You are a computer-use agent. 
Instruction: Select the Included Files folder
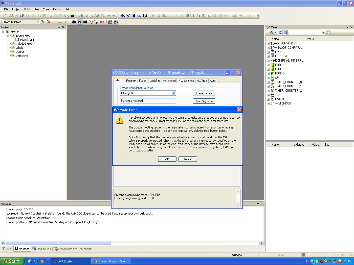[24, 44]
